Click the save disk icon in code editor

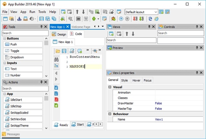[x=64, y=51]
